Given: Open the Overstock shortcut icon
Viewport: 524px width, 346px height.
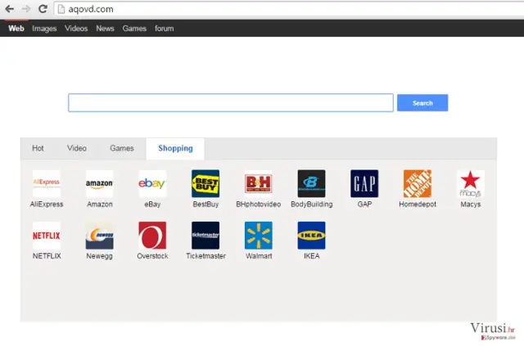Looking at the screenshot, I should point(152,236).
